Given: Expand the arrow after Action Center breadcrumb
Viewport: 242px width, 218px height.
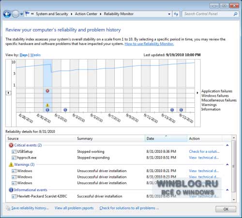Looking at the screenshot, I should coord(101,14).
